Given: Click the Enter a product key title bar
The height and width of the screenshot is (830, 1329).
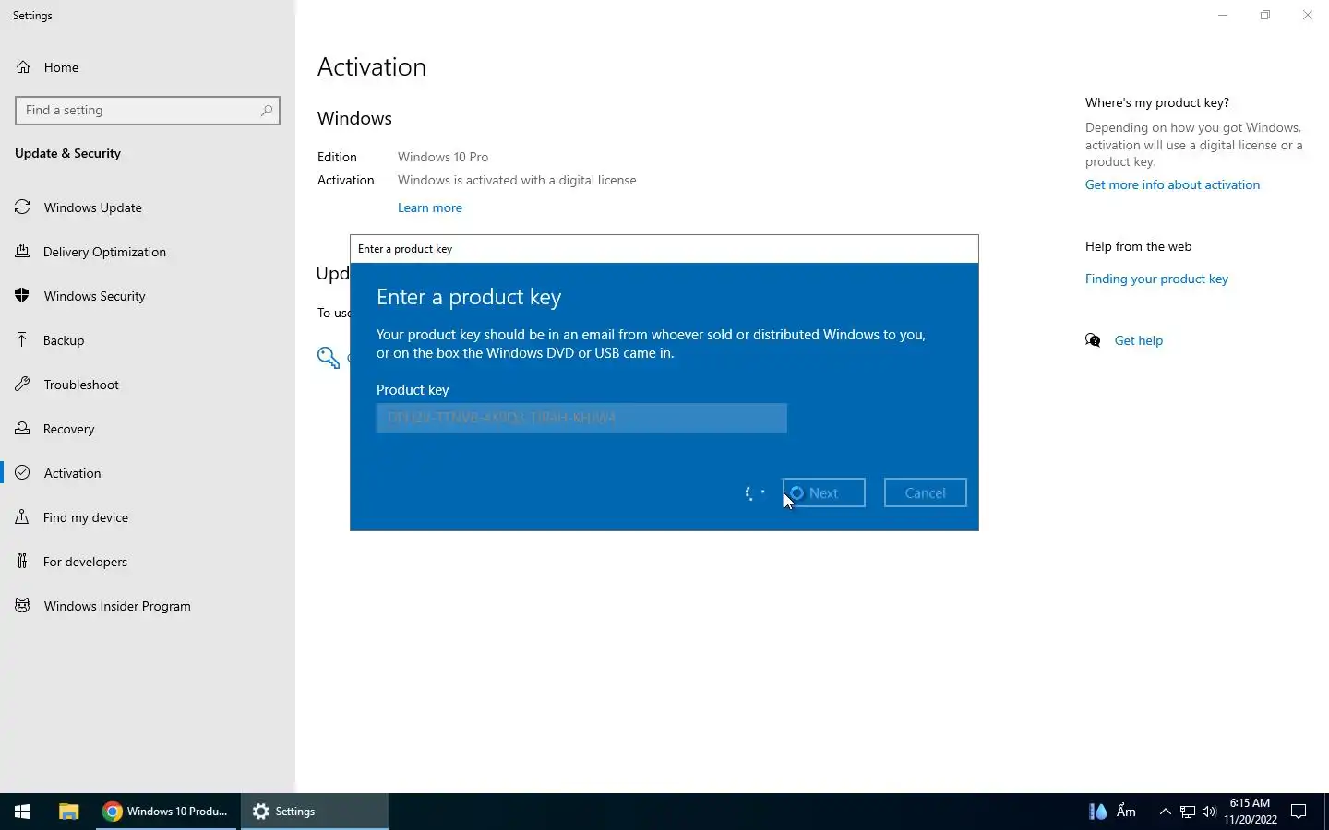Looking at the screenshot, I should pyautogui.click(x=664, y=249).
